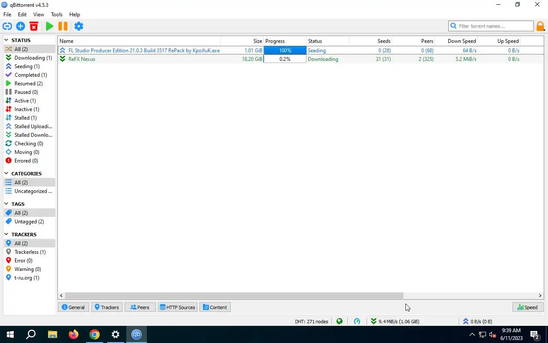Collapse the TRACKERS section
Screen dimensions: 548x343
pyautogui.click(x=6, y=235)
